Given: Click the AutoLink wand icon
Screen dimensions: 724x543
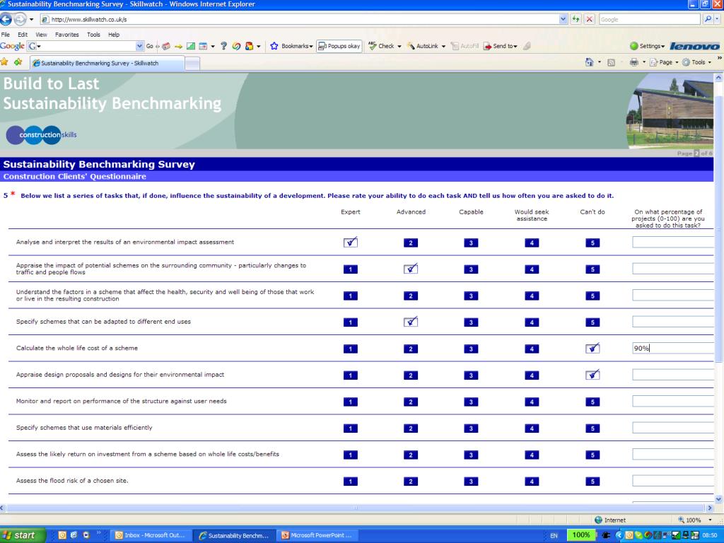Looking at the screenshot, I should tap(411, 46).
